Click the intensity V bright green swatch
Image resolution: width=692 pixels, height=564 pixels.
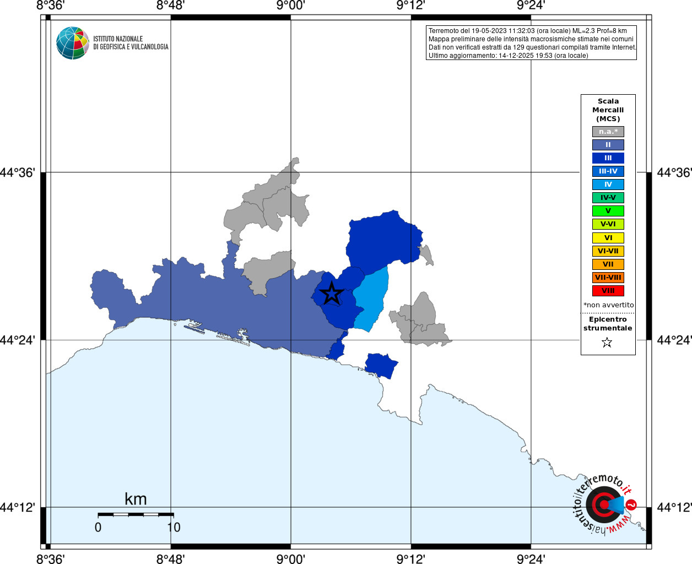click(x=608, y=211)
